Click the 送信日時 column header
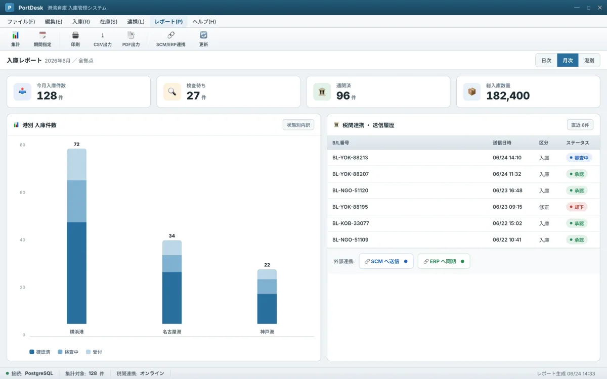The image size is (607, 379). (502, 143)
